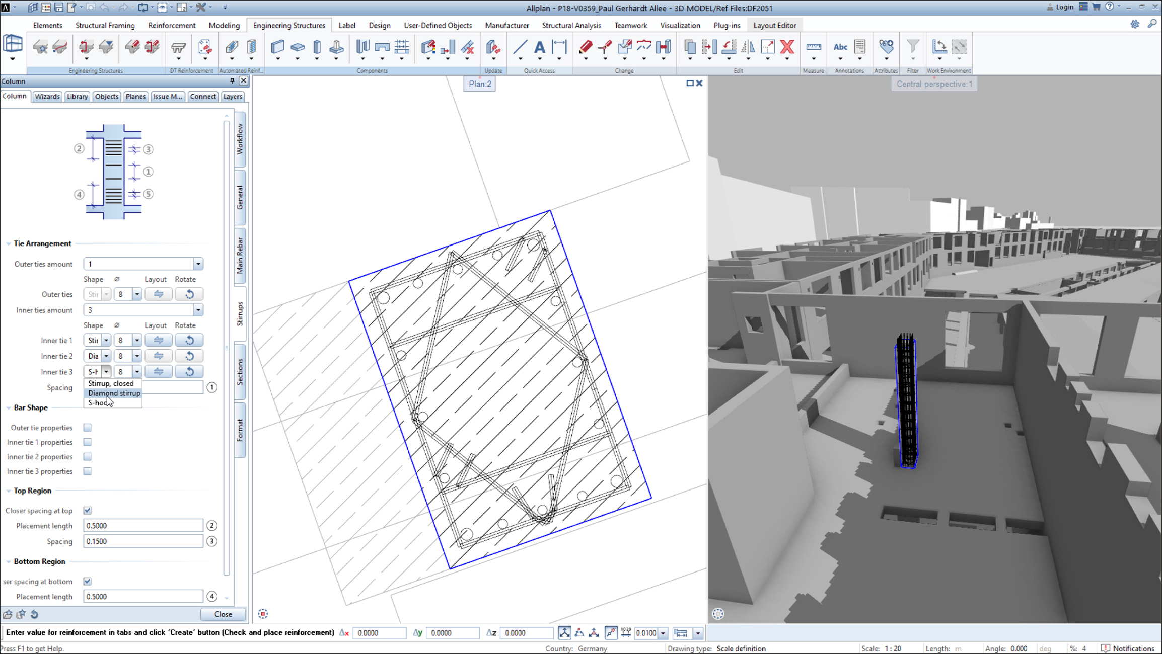Click the settings gear at top right

[1135, 24]
